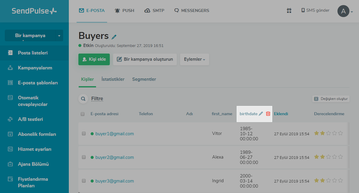Check the box next to buyer2@gmail.com
359x193 pixels.
point(84,157)
